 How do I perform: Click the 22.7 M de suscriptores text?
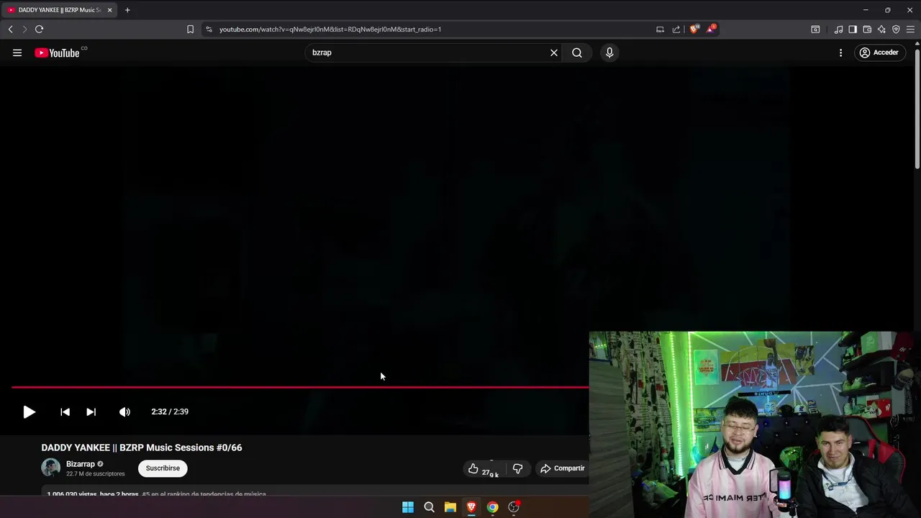[96, 474]
